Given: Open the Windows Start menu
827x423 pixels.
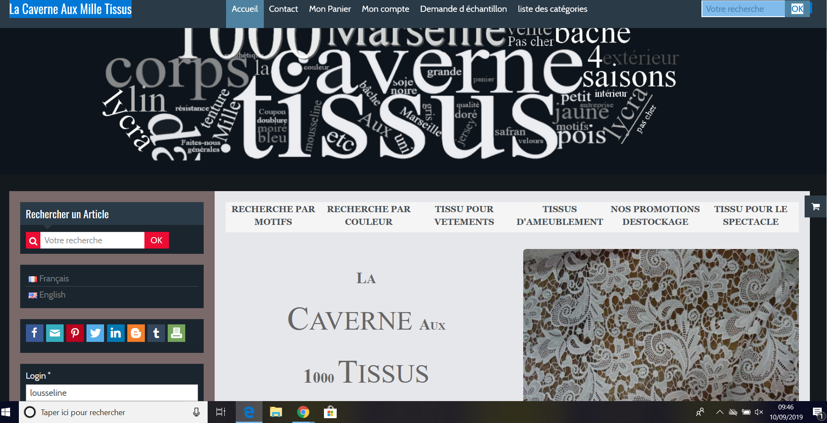Looking at the screenshot, I should click(6, 412).
